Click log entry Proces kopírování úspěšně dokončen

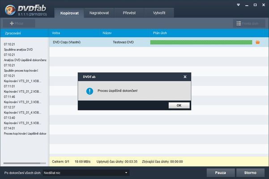(25, 133)
